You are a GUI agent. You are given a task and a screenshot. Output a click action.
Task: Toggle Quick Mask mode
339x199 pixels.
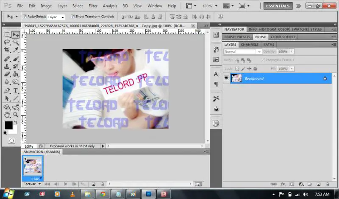(11, 141)
